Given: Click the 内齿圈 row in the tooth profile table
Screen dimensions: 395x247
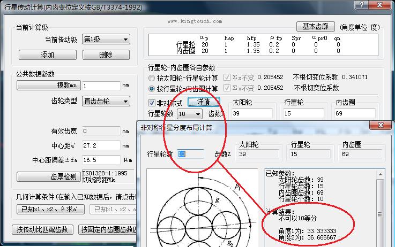Looking at the screenshot, I should [x=259, y=51].
